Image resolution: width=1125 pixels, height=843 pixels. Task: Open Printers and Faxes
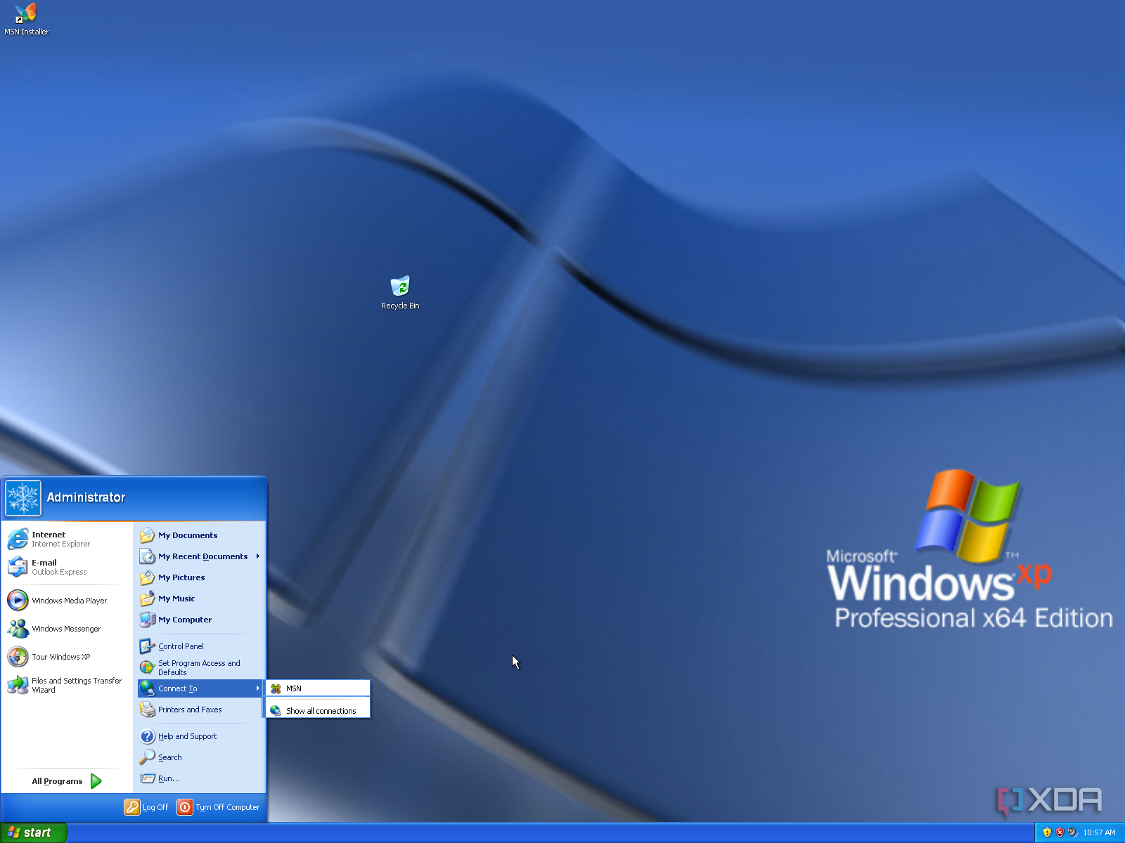coord(200,710)
